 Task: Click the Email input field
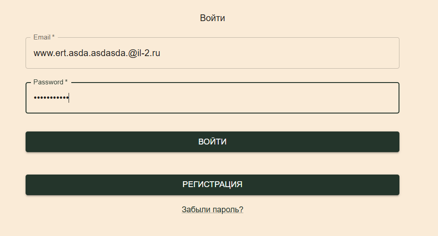click(x=212, y=53)
